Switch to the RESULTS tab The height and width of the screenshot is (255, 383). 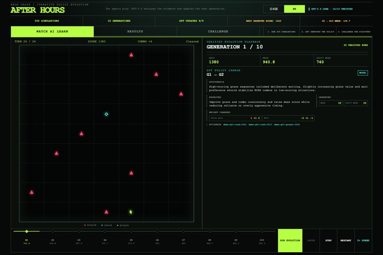pyautogui.click(x=135, y=31)
